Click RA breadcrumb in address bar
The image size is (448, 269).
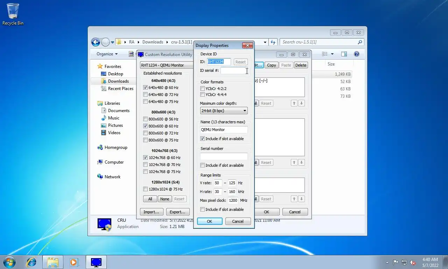[x=132, y=42]
